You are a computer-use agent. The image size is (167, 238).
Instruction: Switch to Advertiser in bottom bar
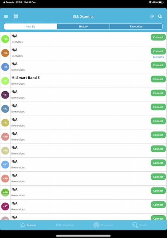(65, 225)
